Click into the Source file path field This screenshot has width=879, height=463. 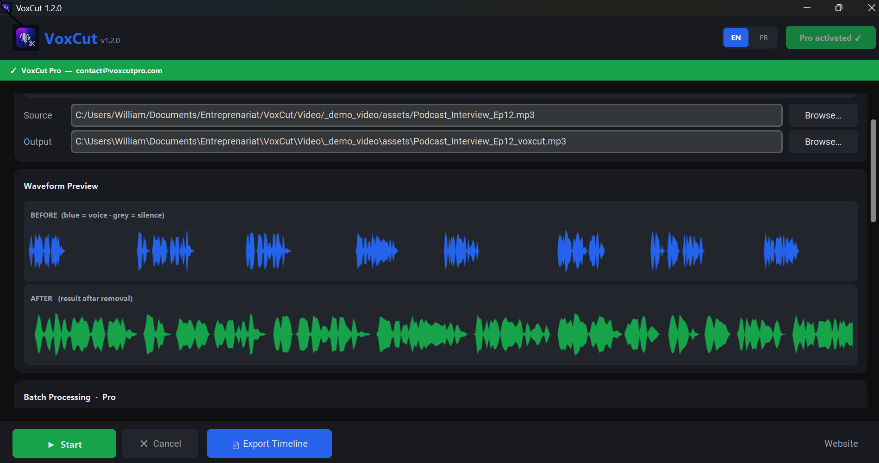426,115
